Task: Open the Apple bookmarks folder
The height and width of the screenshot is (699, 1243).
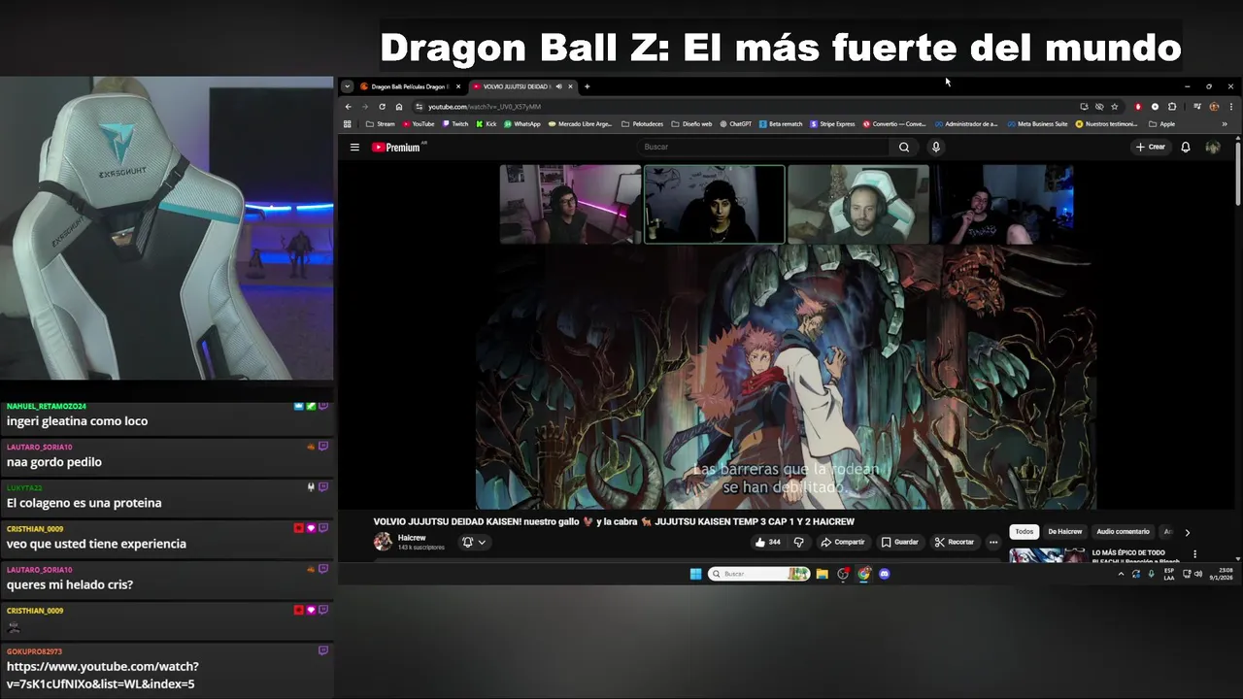Action: point(1161,124)
